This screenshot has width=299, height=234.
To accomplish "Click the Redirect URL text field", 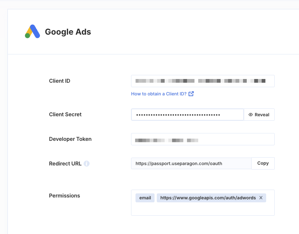I will [x=191, y=163].
